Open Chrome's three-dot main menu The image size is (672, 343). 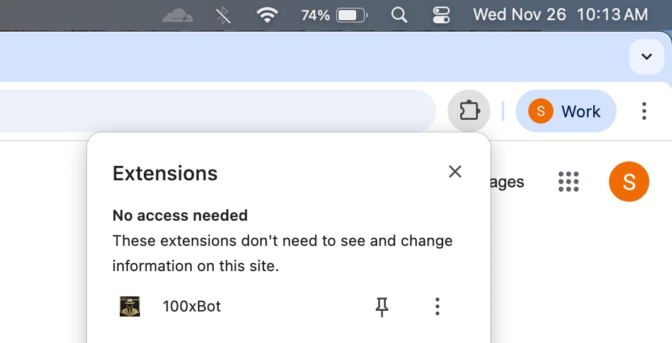[644, 112]
